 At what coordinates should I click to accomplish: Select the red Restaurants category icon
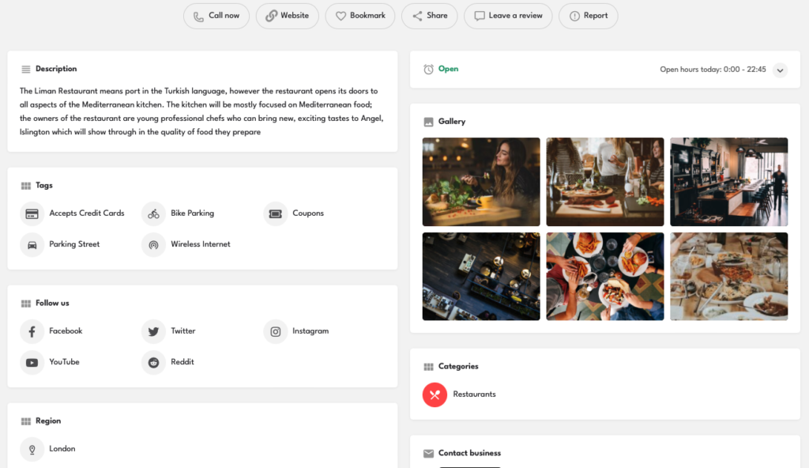[435, 394]
